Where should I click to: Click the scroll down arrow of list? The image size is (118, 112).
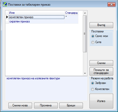click(85, 73)
